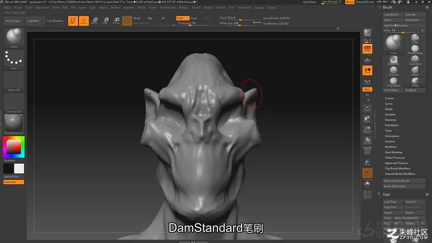432x243 pixels.
Task: Open the Alpha Off selector
Action: (x=14, y=81)
